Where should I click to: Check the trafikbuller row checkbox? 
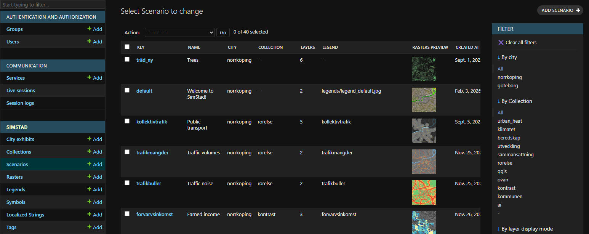click(127, 183)
